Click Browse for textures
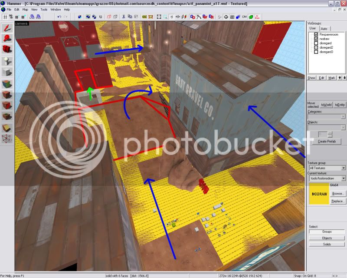Image resolution: width=347 pixels, height=278 pixels. click(x=338, y=194)
